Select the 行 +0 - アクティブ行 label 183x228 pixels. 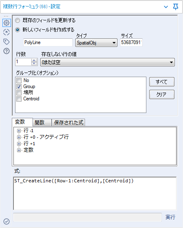(x=46, y=137)
